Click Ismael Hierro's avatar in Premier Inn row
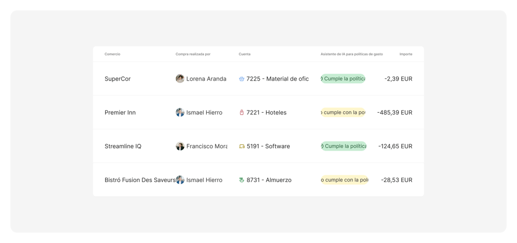This screenshot has height=243, width=517. 180,112
